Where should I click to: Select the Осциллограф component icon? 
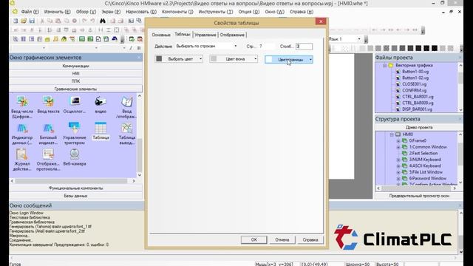(x=75, y=102)
